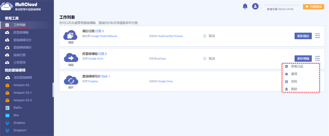Click the Amazon S3-1 drive icon

click(x=7, y=93)
